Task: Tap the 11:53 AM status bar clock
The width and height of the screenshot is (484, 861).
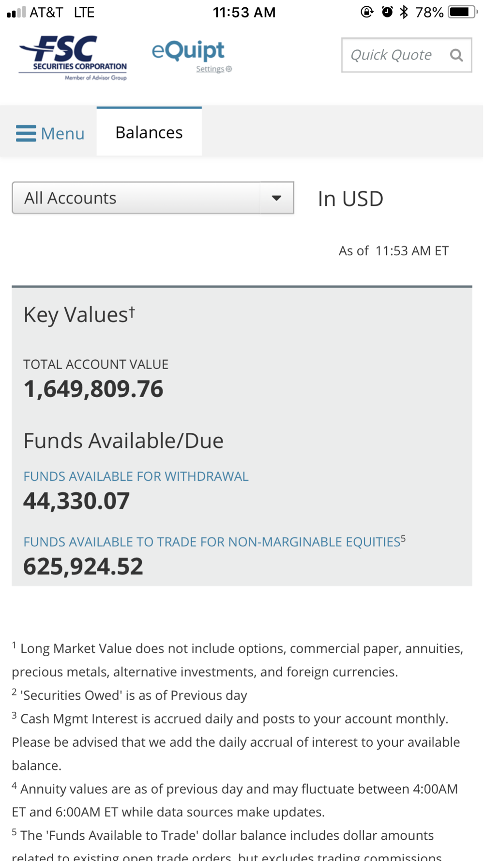Action: pyautogui.click(x=244, y=12)
